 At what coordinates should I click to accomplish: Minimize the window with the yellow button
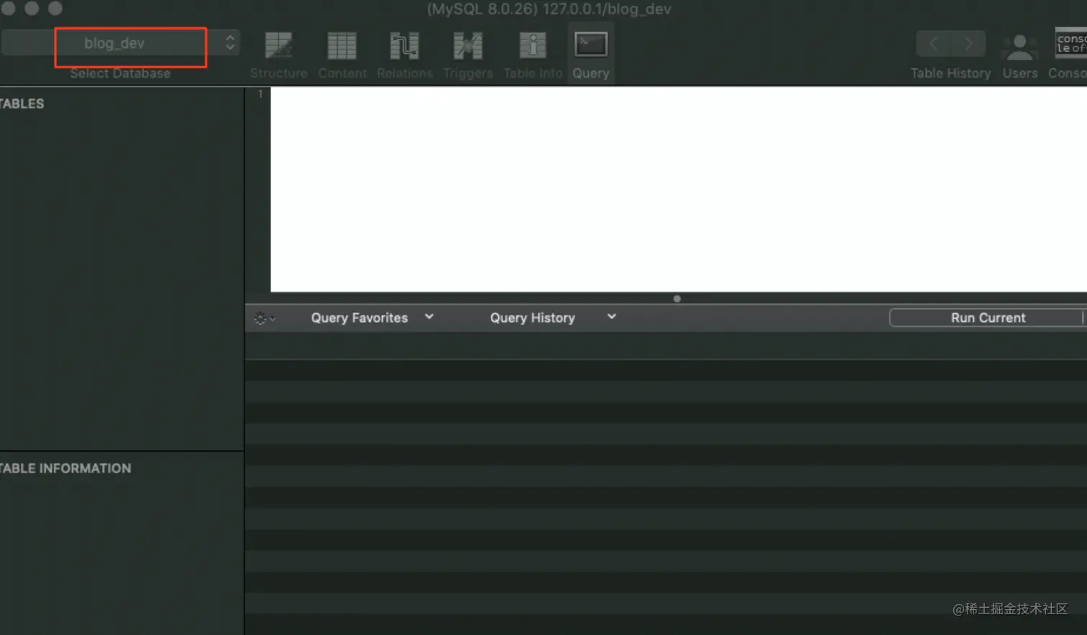click(32, 8)
